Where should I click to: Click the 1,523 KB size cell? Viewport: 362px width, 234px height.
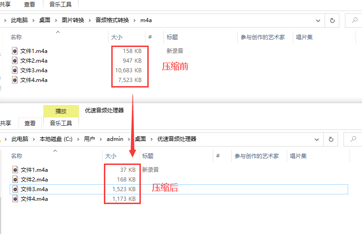124,189
